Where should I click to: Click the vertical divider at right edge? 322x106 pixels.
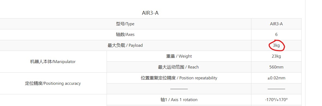click(306, 53)
